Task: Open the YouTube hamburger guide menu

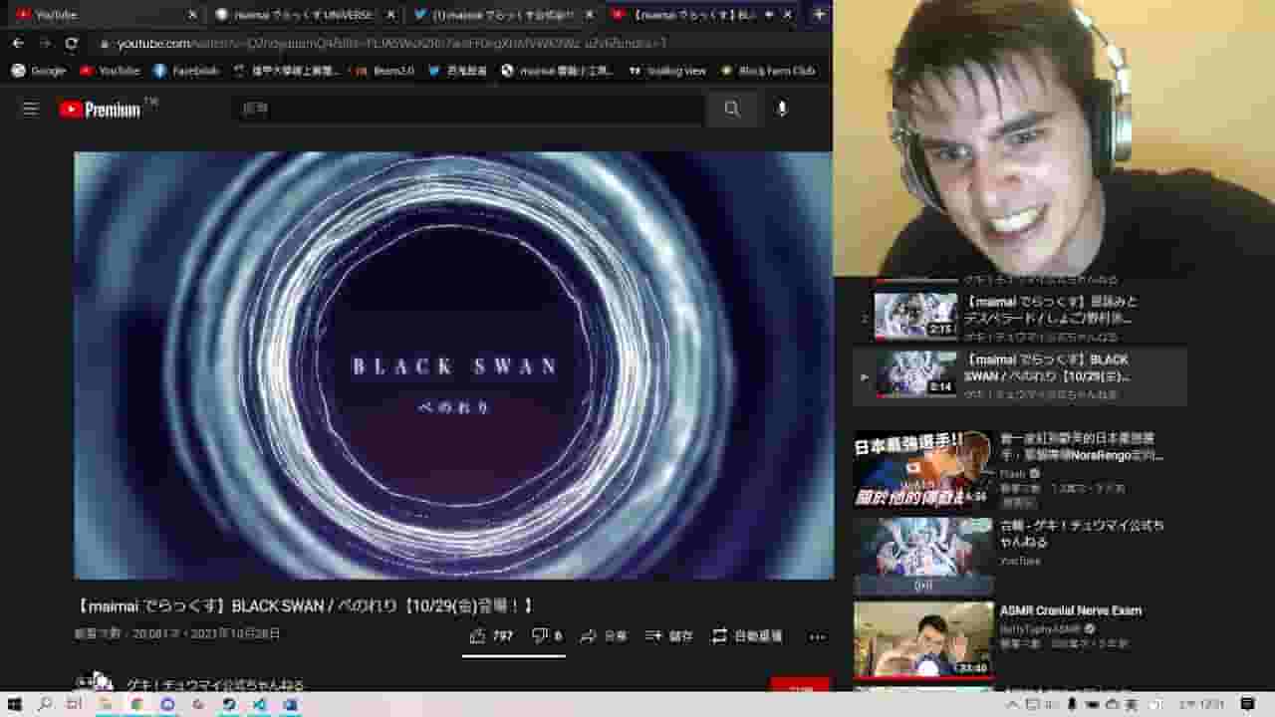Action: 30,110
